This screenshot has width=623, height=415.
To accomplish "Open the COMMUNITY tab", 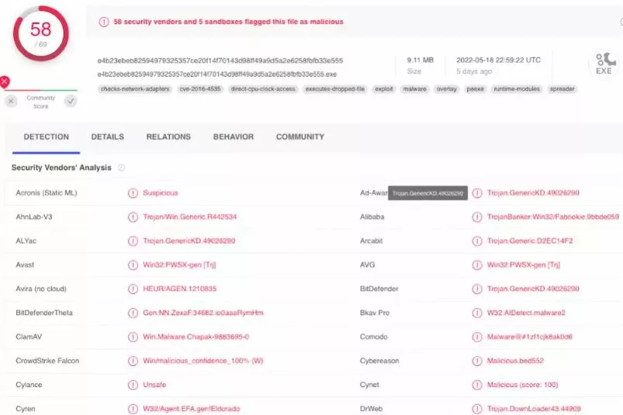I will pos(300,137).
